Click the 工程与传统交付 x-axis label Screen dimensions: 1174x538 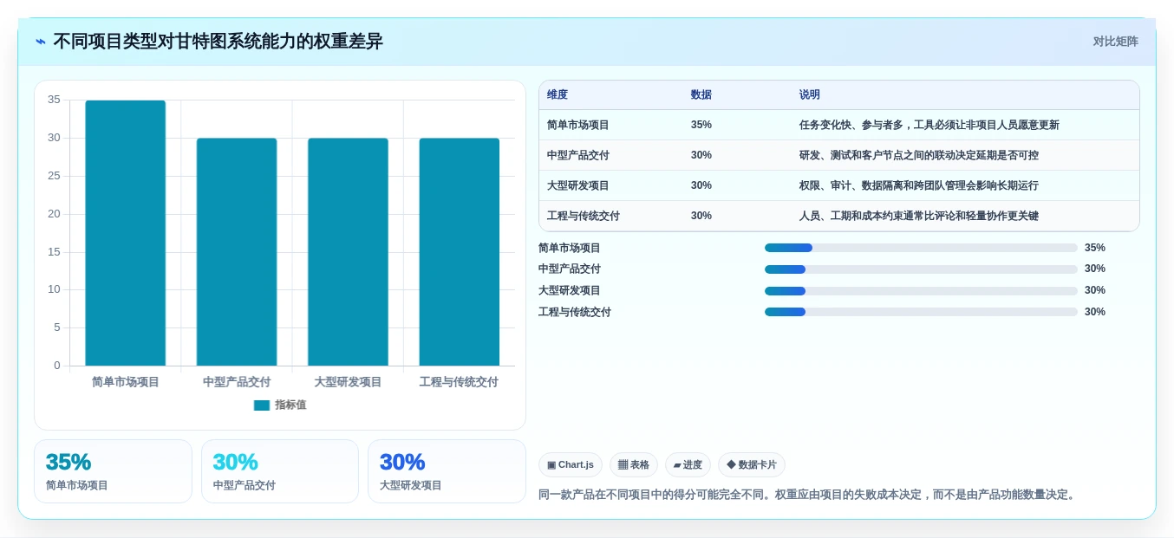point(459,382)
